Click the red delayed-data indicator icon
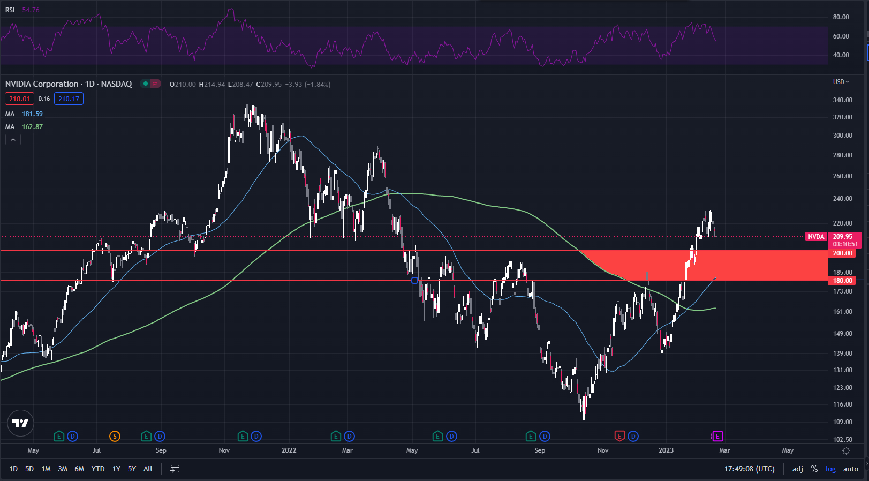Screen dimensions: 869x481 tap(155, 84)
